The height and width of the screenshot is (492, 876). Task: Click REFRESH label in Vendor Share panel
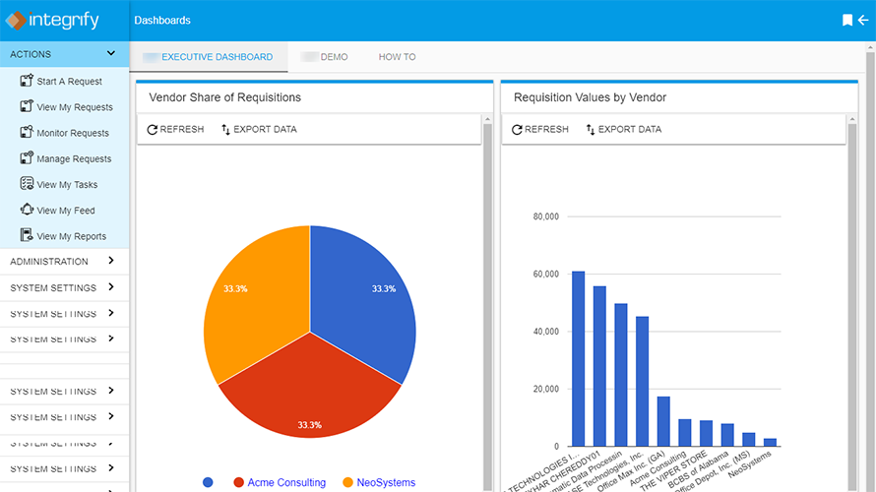tap(181, 130)
